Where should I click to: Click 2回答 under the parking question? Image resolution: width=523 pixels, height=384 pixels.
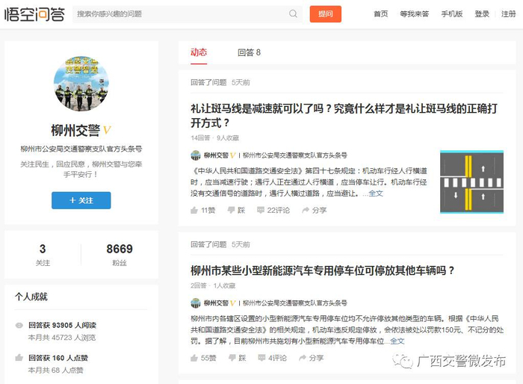click(x=199, y=285)
